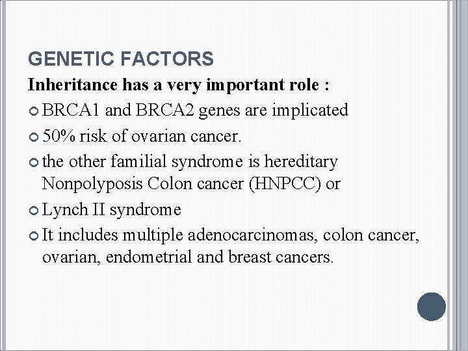Click the bold 'Inheritance has a very important role' line
The image size is (468, 351).
coord(179,84)
